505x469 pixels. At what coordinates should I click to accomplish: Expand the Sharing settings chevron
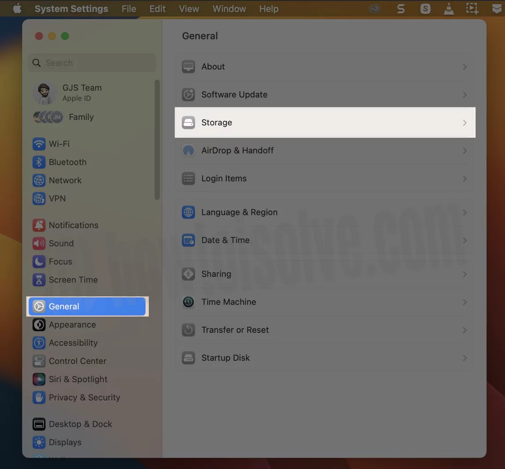coord(465,274)
